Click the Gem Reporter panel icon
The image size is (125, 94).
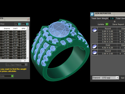coord(92,14)
